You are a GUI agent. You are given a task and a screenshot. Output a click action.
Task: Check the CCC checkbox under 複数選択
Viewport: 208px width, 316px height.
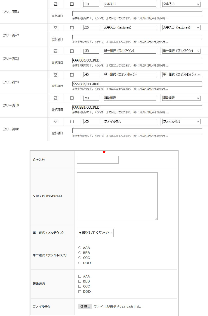79,286
